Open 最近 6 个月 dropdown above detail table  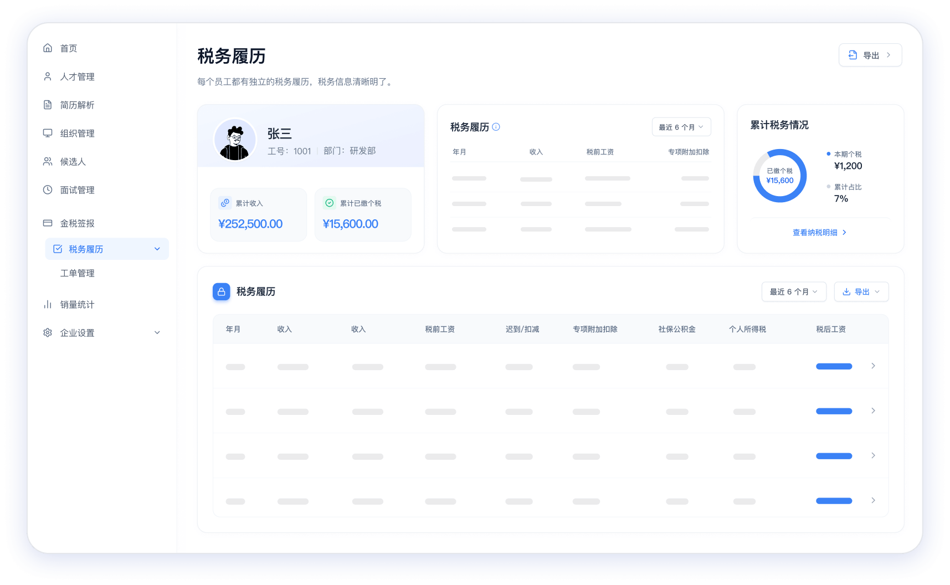click(794, 291)
